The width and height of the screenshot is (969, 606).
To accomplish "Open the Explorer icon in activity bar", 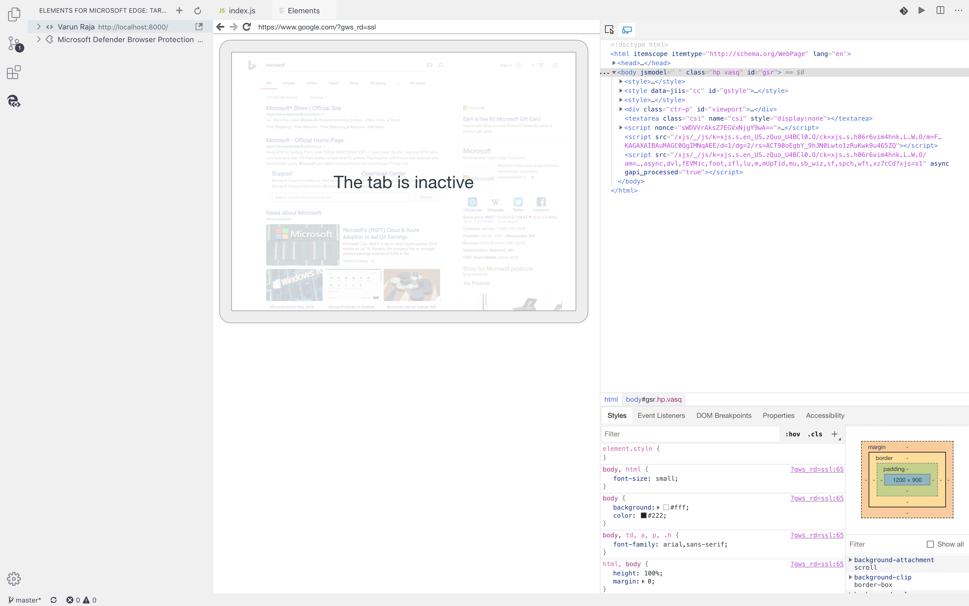I will (x=14, y=14).
